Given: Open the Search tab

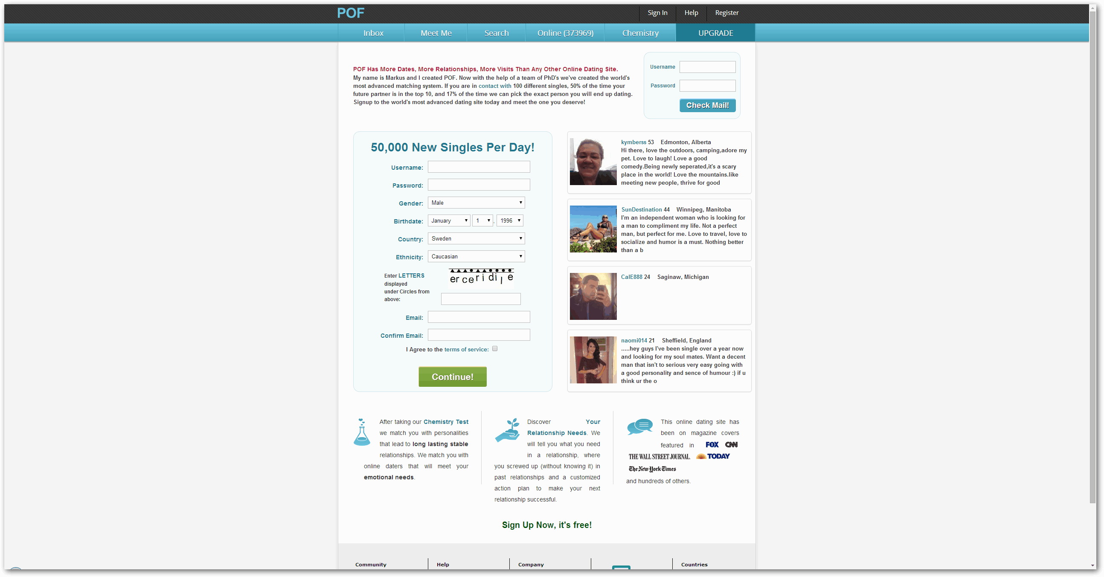Looking at the screenshot, I should 496,33.
